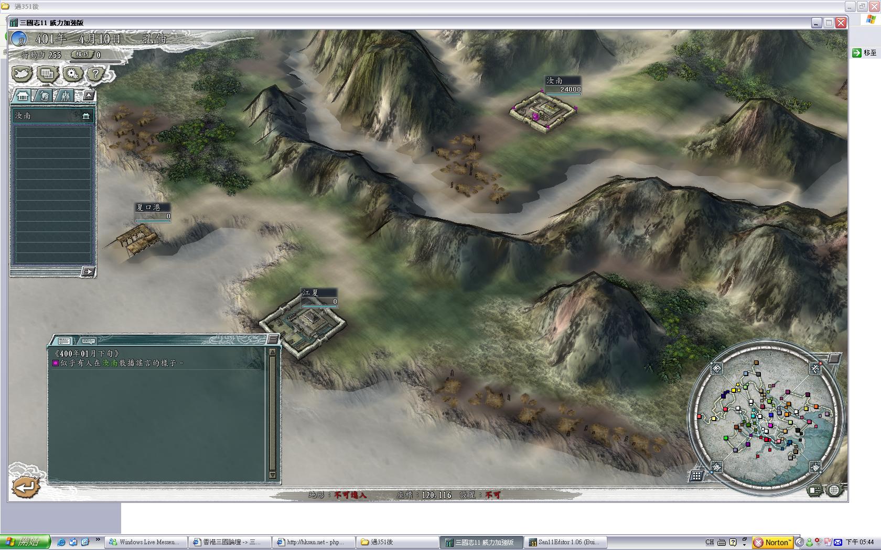Toggle minimap bottom-right display filter icon
881x550 pixels.
tap(815, 467)
